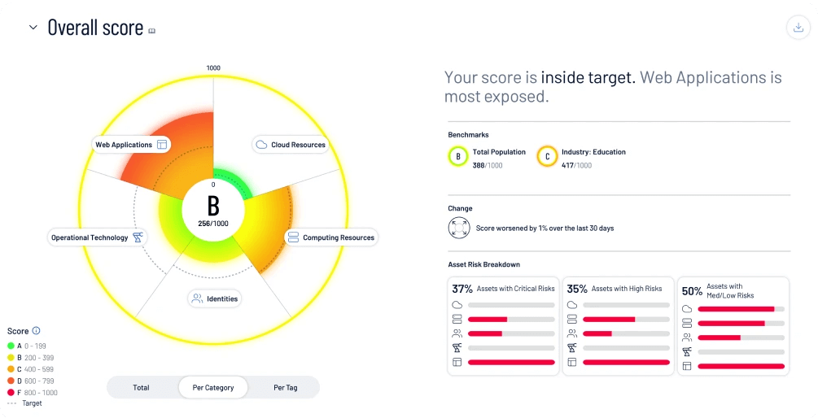Click the cloud icon in Med/Low Risks card
The height and width of the screenshot is (418, 818).
pyautogui.click(x=687, y=309)
